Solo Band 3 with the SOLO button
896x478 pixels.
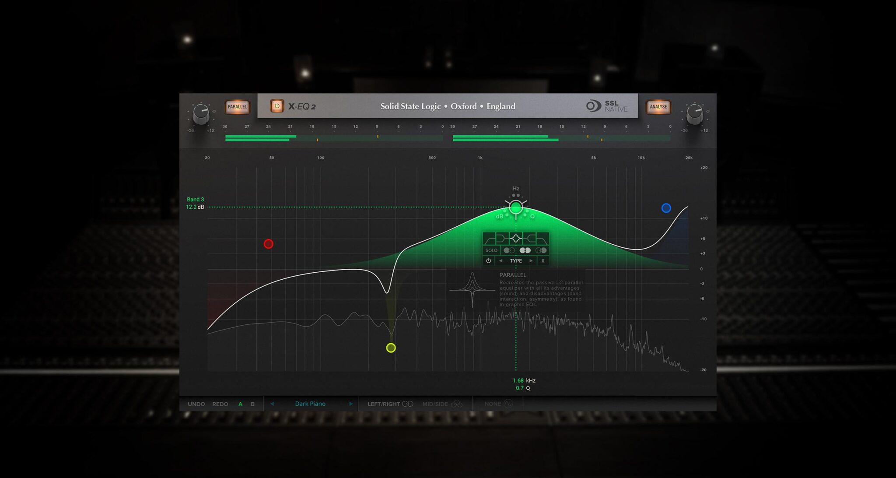click(491, 250)
